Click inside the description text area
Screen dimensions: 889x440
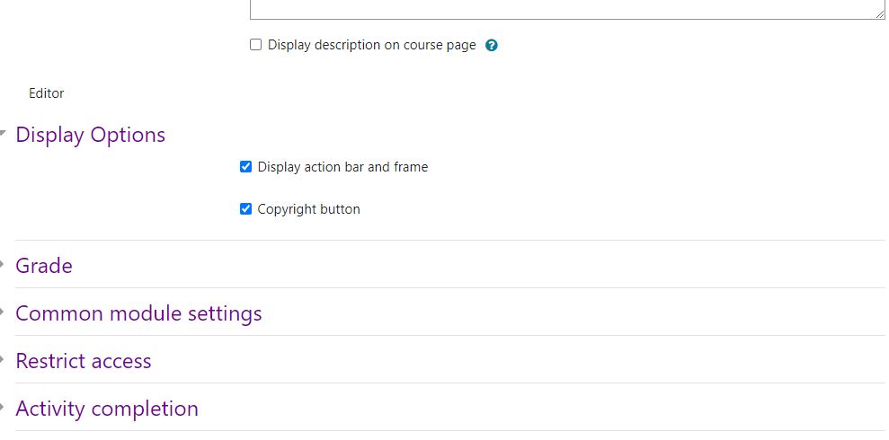point(567,9)
